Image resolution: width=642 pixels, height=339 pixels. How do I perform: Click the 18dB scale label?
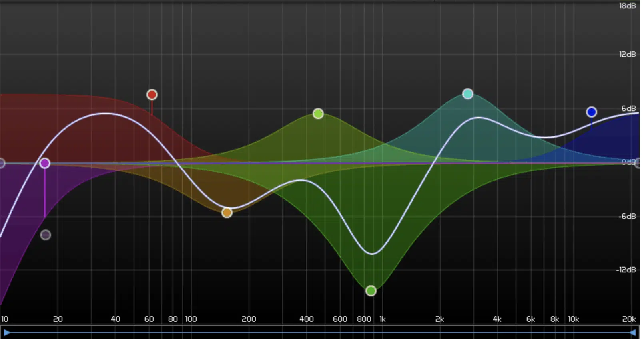627,6
